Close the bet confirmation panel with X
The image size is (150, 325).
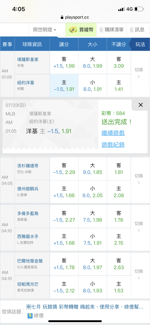pyautogui.click(x=141, y=105)
